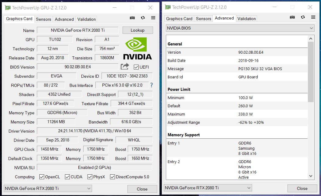Toggle the OpenCL checkbox
The width and height of the screenshot is (321, 196).
tap(42, 177)
